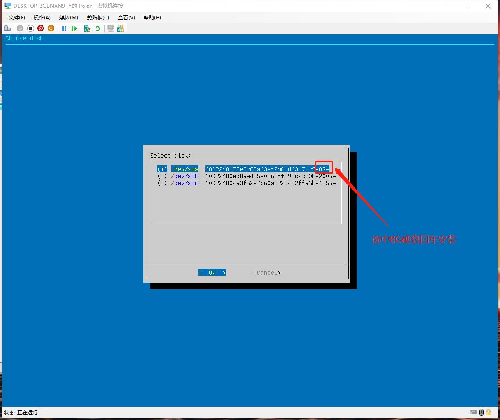Click the /dev/sda device name
500x420 pixels.
(185, 169)
